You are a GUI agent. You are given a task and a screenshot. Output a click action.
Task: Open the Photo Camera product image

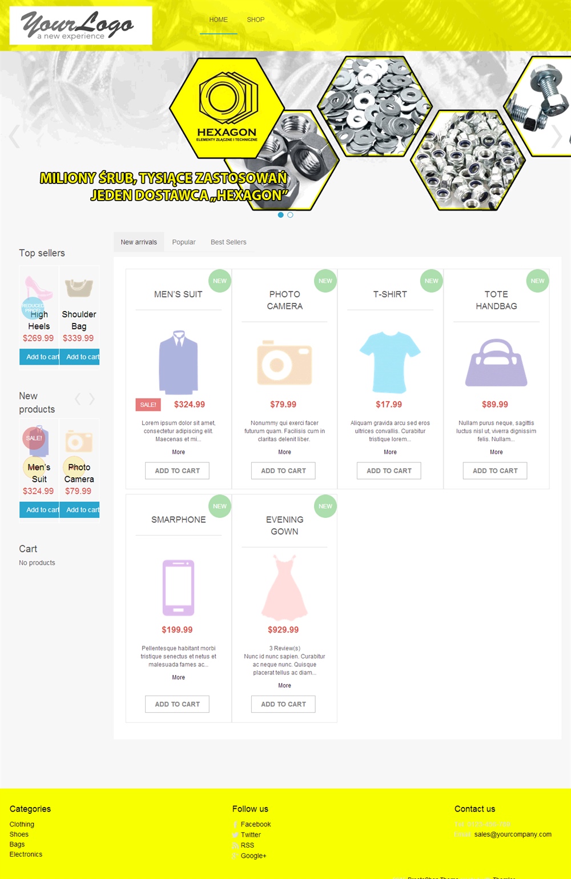tap(284, 363)
